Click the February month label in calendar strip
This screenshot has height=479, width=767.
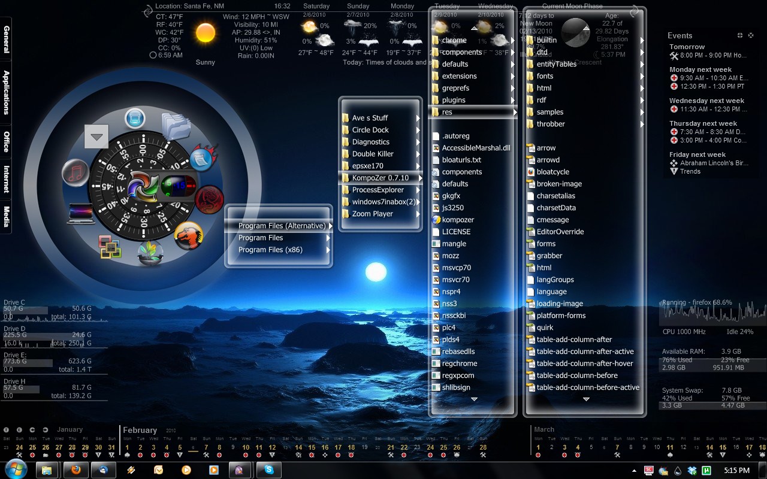point(140,430)
